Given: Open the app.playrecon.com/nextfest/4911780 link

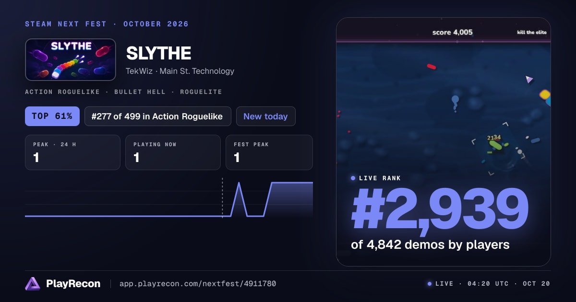Looking at the screenshot, I should click(197, 284).
